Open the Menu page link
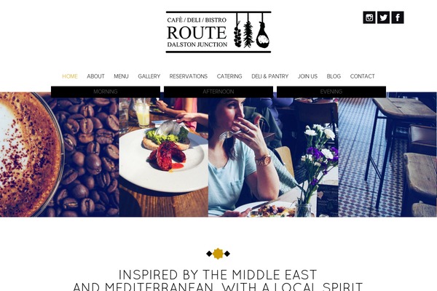This screenshot has height=291, width=437. (x=121, y=76)
